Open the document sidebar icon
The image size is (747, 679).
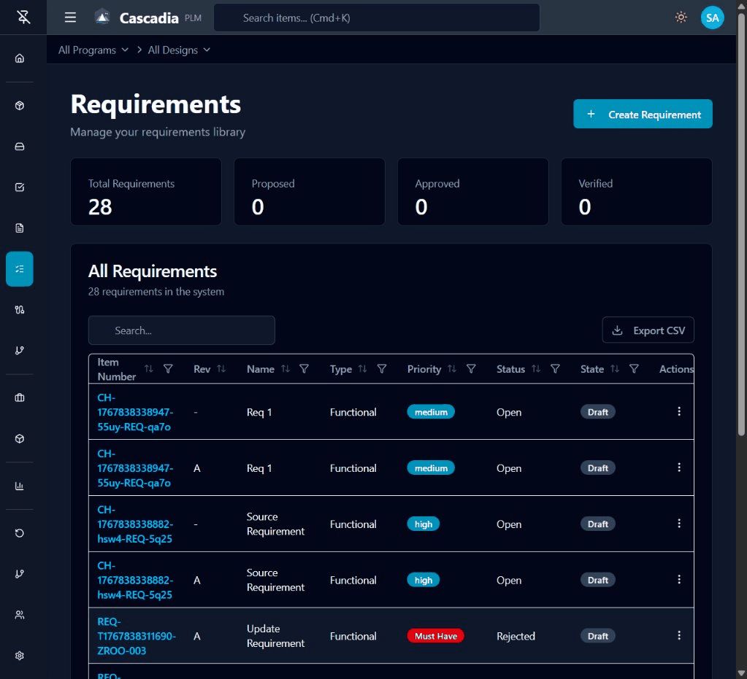pos(19,228)
